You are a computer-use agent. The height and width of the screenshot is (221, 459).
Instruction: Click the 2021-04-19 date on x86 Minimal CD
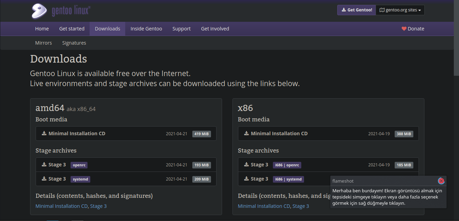(379, 134)
